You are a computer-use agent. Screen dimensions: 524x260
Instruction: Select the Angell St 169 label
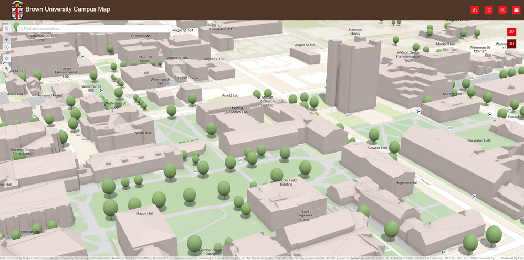214,59
